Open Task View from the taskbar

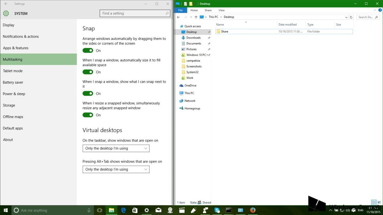[99, 210]
